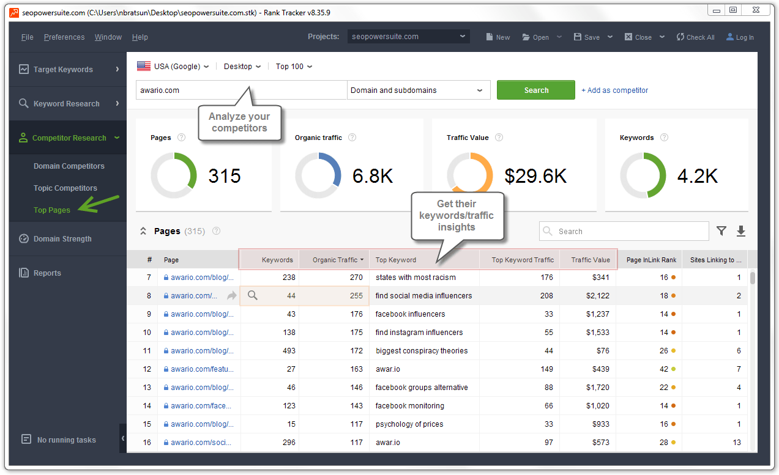Viewport: 779px width, 475px height.
Task: Sort by the Keywords column header
Action: click(x=270, y=260)
